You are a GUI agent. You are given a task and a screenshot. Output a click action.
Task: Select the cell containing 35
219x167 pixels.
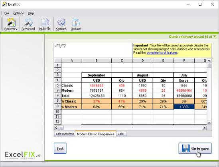point(163,96)
